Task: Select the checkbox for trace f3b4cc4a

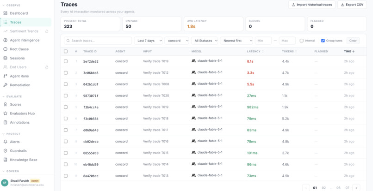Action: pyautogui.click(x=66, y=107)
